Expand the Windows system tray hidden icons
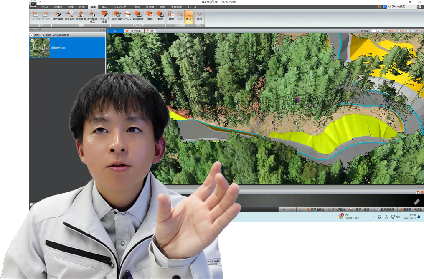424x279 pixels. click(x=373, y=217)
